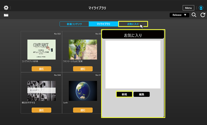Open the Compliance slide thumbnail
The height and width of the screenshot is (125, 207).
tap(42, 50)
